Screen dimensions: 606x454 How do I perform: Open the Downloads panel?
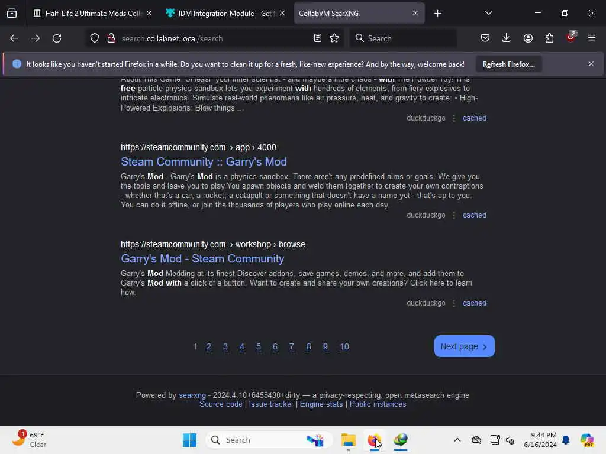click(507, 38)
